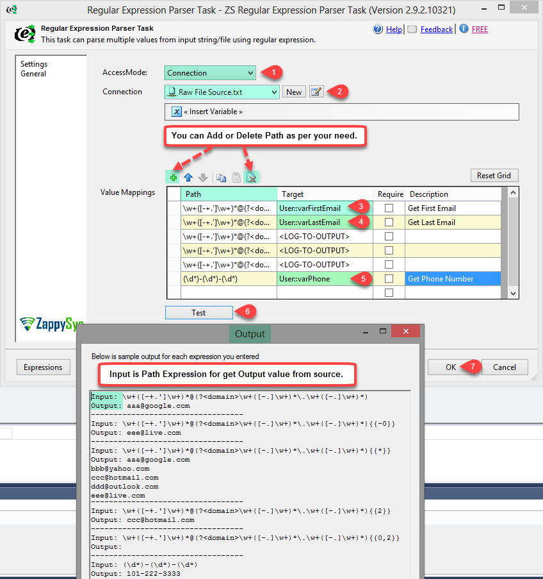Select the Get First Email description cell
The width and height of the screenshot is (543, 579).
[x=453, y=208]
